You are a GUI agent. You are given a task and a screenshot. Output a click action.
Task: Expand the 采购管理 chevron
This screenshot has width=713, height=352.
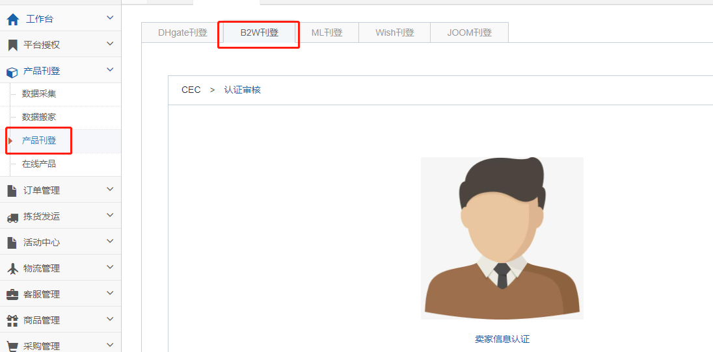[109, 344]
